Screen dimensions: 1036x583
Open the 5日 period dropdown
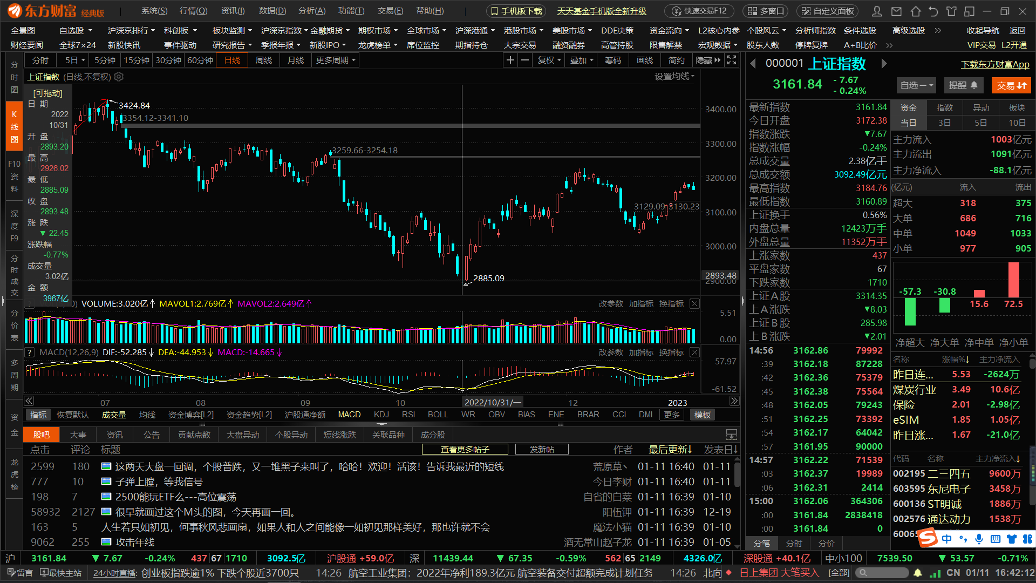(75, 60)
